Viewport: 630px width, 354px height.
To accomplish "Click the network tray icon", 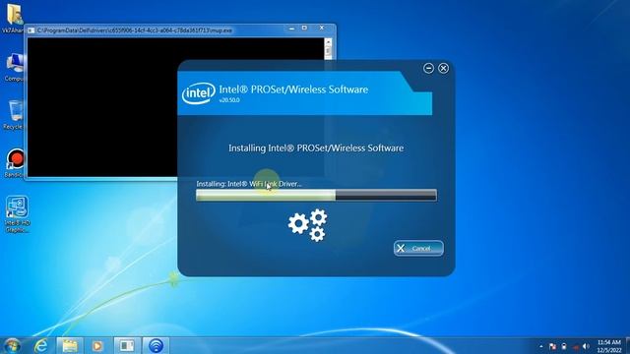I will (575, 346).
